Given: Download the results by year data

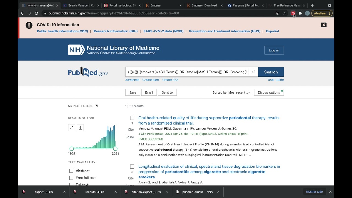Looking at the screenshot, I should coord(80,128).
